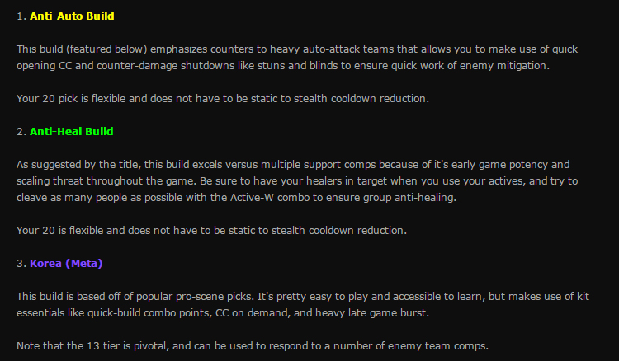Screen dimensions: 619x361
Task: Click the words 'enemy team comps'
Action: pos(438,346)
